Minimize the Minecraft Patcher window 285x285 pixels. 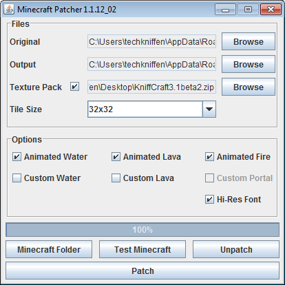225,10
